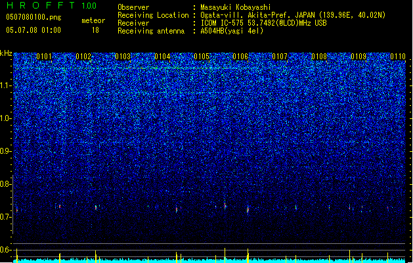Click the 0101 time marker

pos(44,57)
